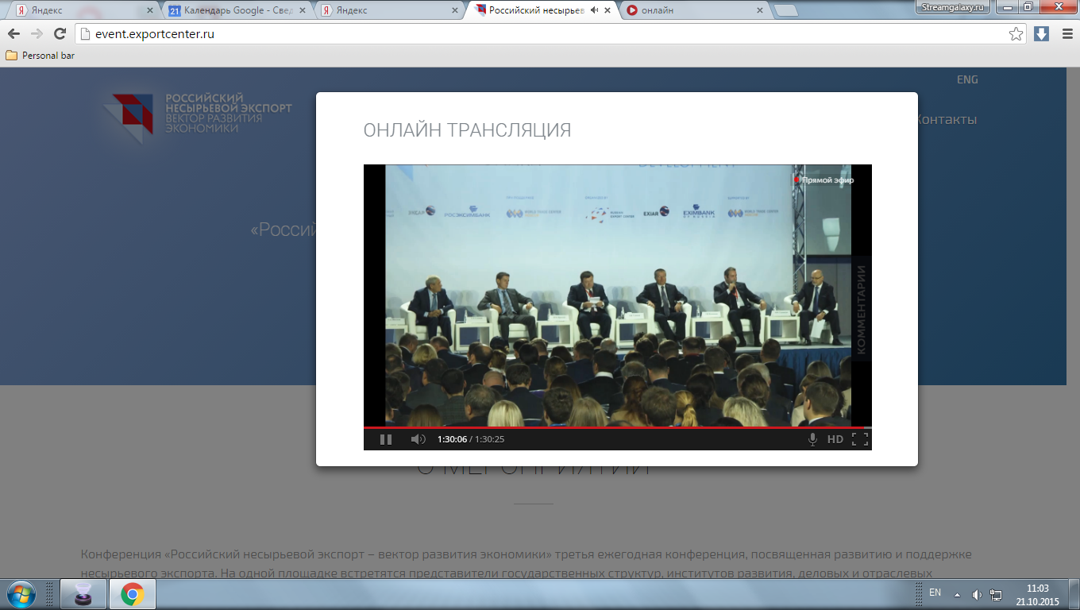The height and width of the screenshot is (610, 1080).
Task: Switch HD quality in the player
Action: click(x=835, y=439)
